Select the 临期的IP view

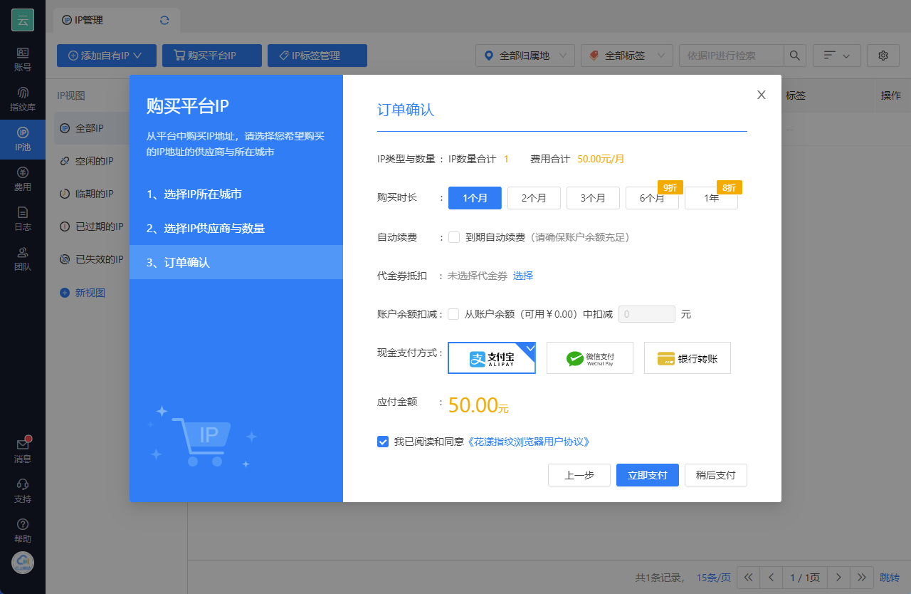[x=94, y=194]
